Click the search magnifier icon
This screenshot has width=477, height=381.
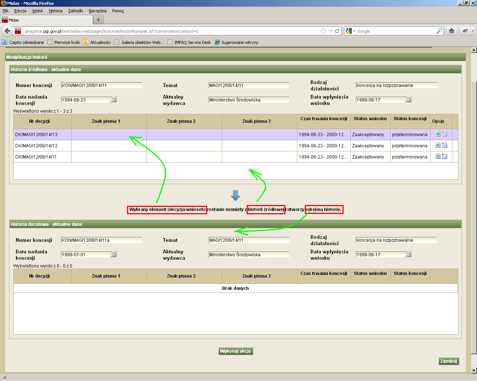point(439,31)
